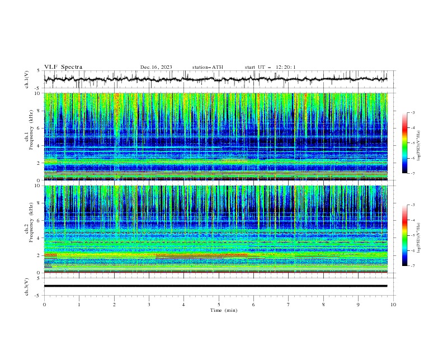Select the 'start UT = 12:20: 1' text

click(270, 67)
